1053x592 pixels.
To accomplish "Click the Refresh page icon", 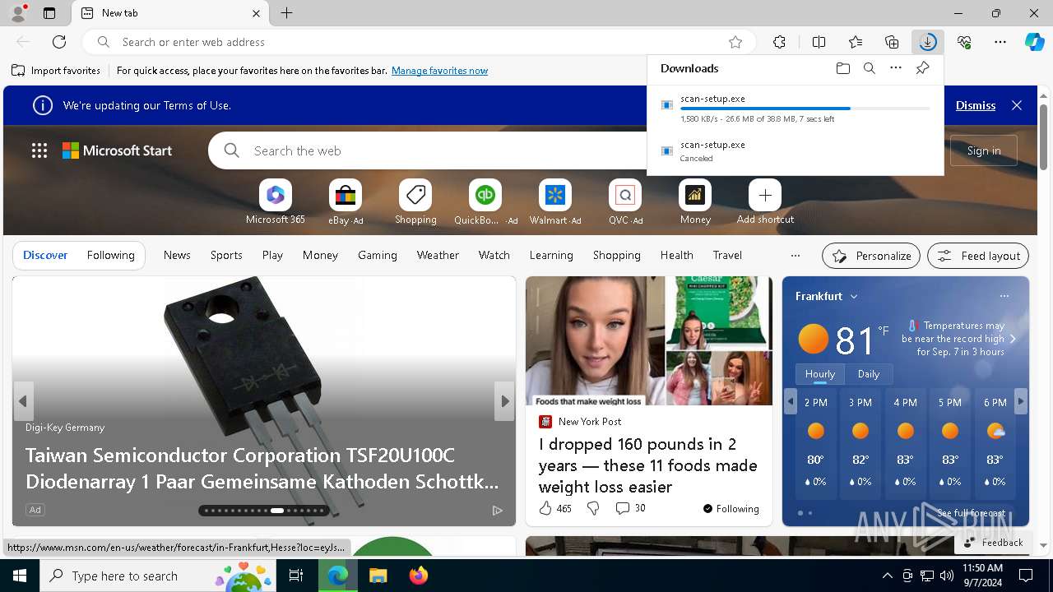I will [59, 42].
